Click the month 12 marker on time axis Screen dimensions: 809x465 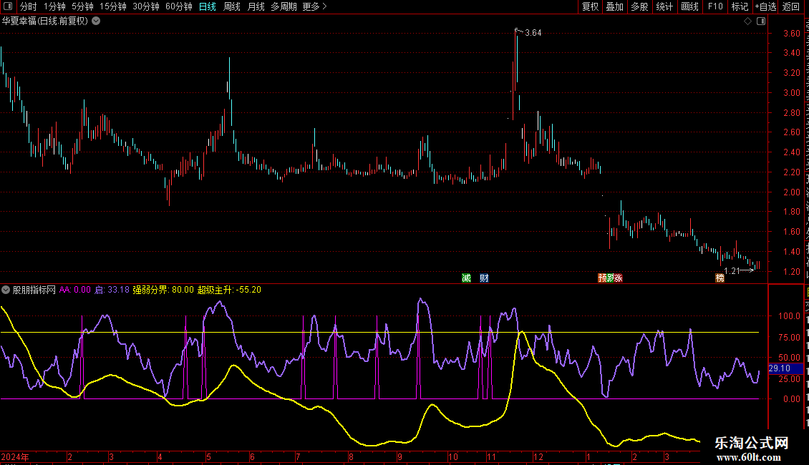(x=538, y=457)
